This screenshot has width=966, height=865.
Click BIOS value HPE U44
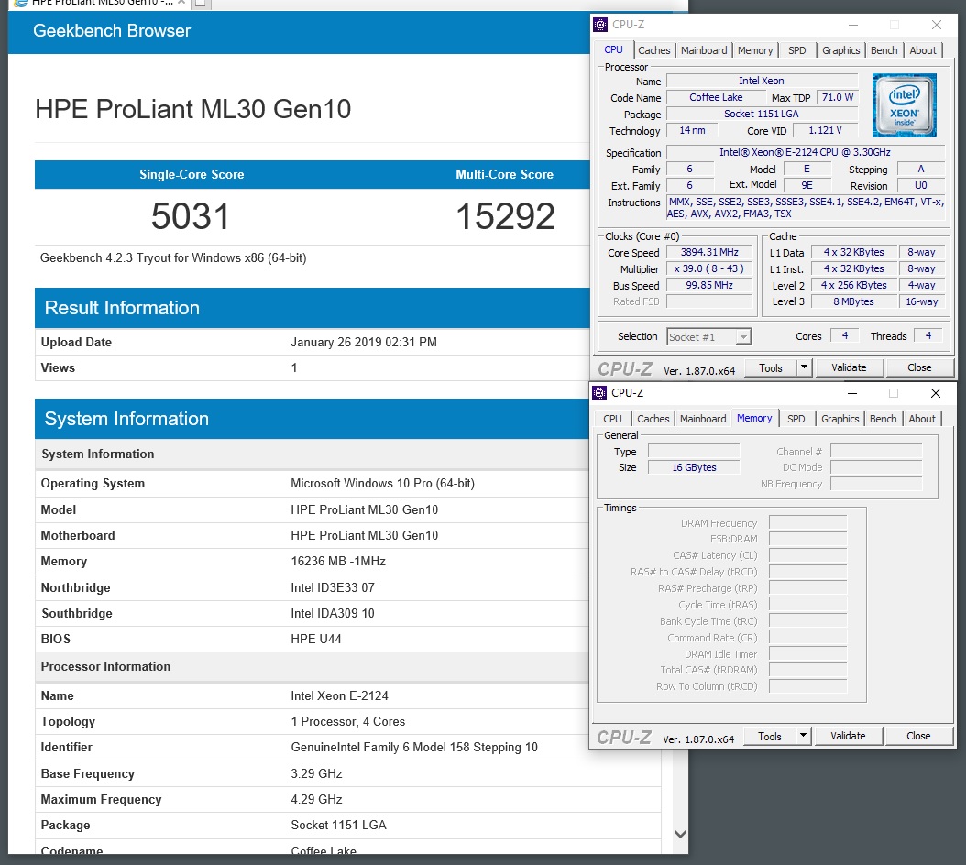315,640
